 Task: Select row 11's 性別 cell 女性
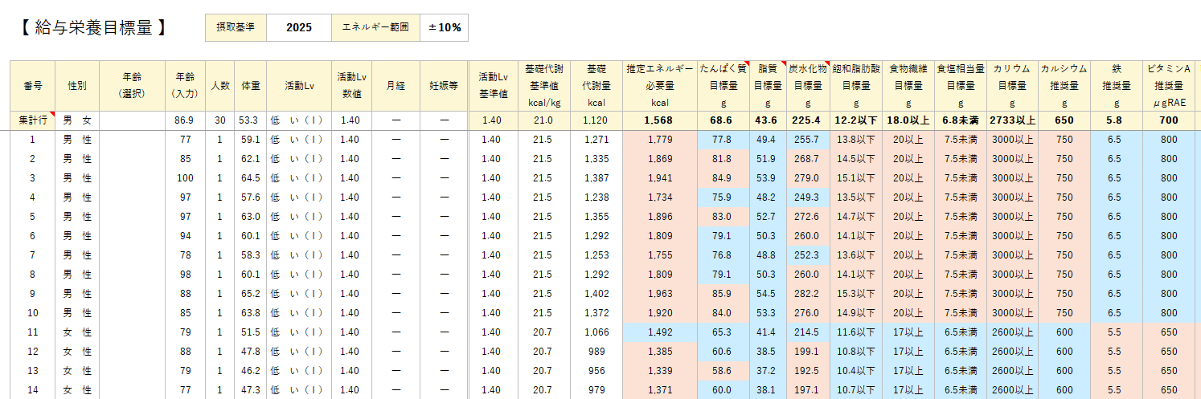(x=77, y=332)
